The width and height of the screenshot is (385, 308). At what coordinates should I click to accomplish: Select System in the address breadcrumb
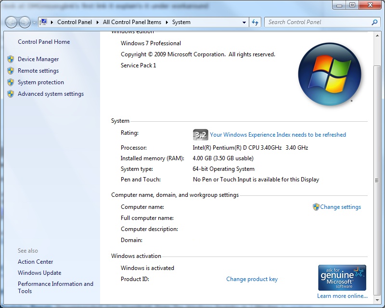(x=181, y=22)
